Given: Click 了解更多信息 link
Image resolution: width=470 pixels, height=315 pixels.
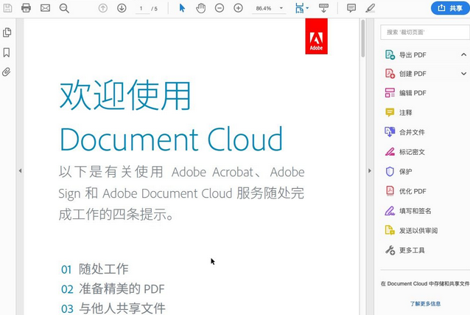Looking at the screenshot, I should [x=425, y=304].
